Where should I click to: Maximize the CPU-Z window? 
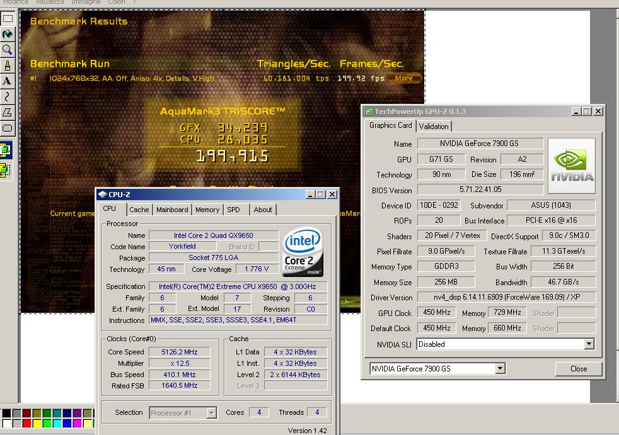click(x=321, y=195)
